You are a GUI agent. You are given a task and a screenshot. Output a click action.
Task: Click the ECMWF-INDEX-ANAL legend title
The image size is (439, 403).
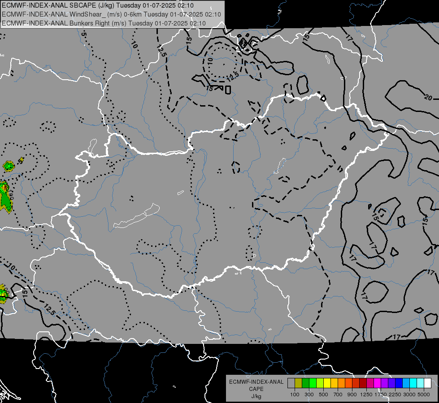click(x=256, y=382)
